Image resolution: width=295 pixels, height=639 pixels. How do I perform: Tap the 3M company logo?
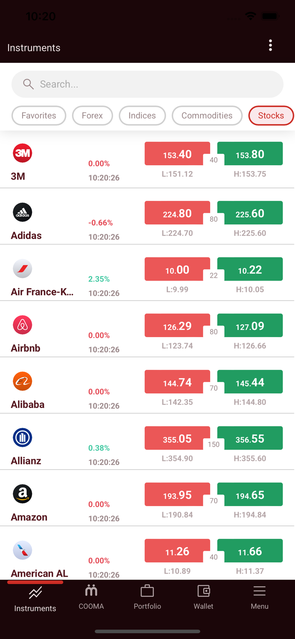click(x=23, y=153)
